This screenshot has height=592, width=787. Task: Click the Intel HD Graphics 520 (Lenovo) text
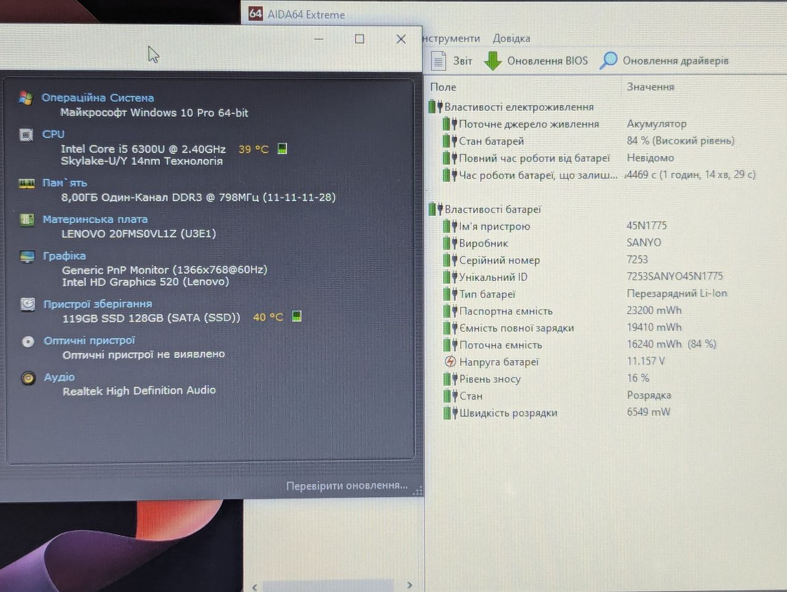[x=146, y=282]
